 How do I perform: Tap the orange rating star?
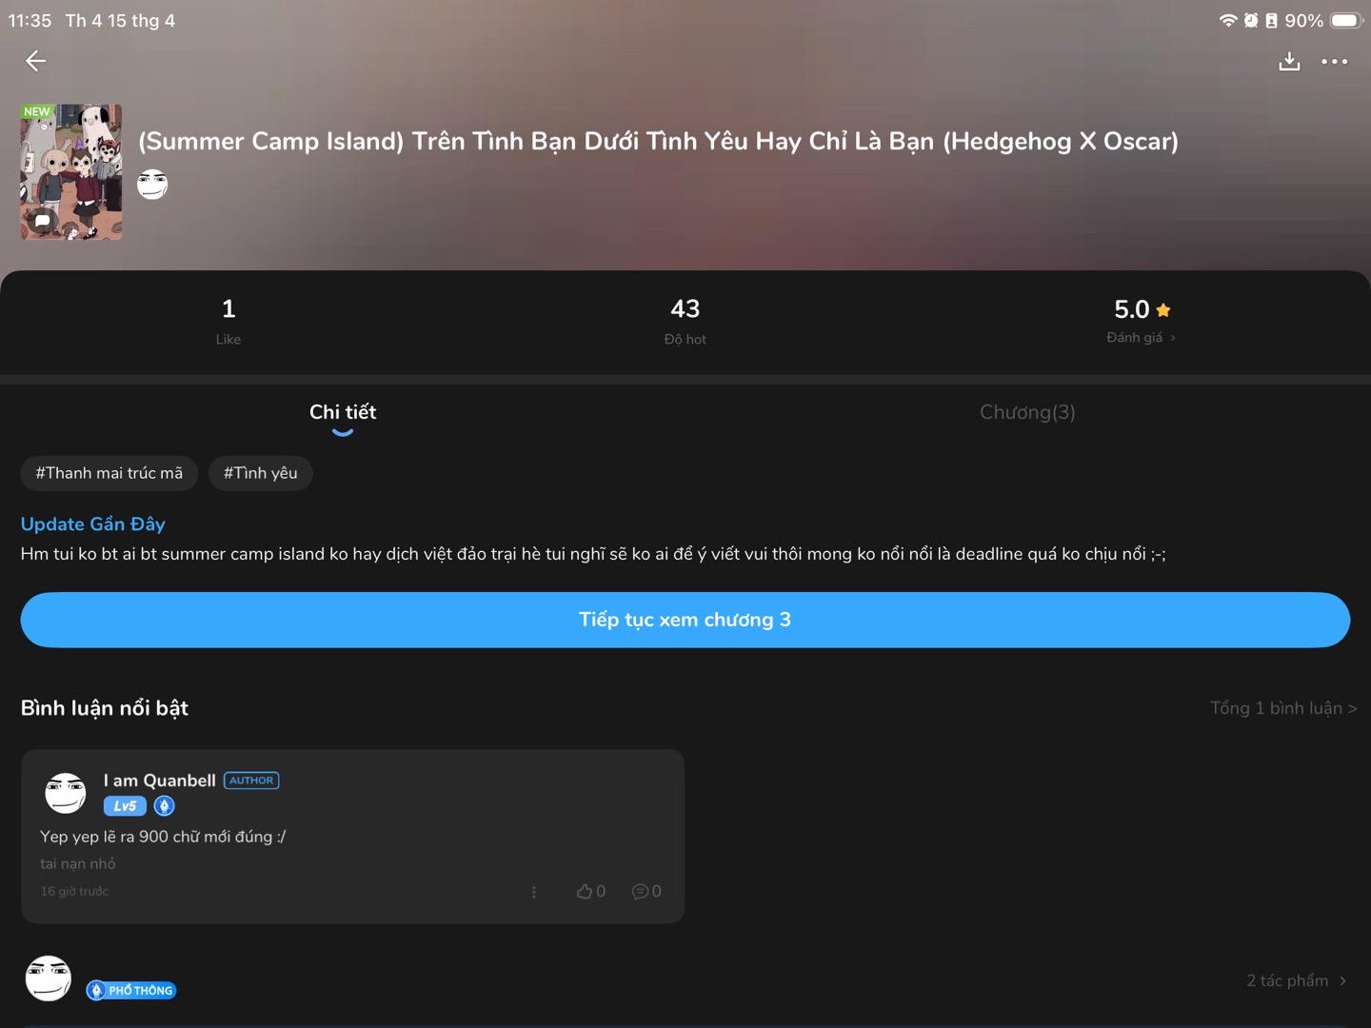(x=1163, y=309)
